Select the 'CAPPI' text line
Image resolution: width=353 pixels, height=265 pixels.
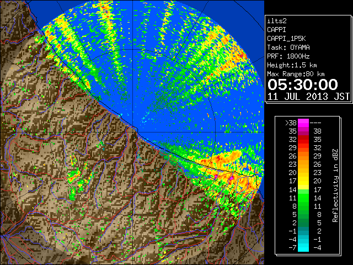point(276,30)
